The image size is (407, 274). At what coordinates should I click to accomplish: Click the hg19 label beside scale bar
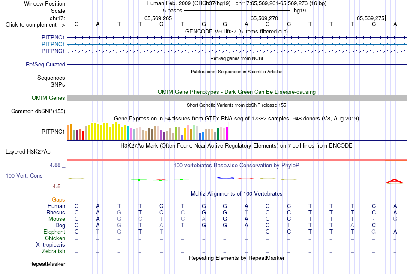(300, 11)
